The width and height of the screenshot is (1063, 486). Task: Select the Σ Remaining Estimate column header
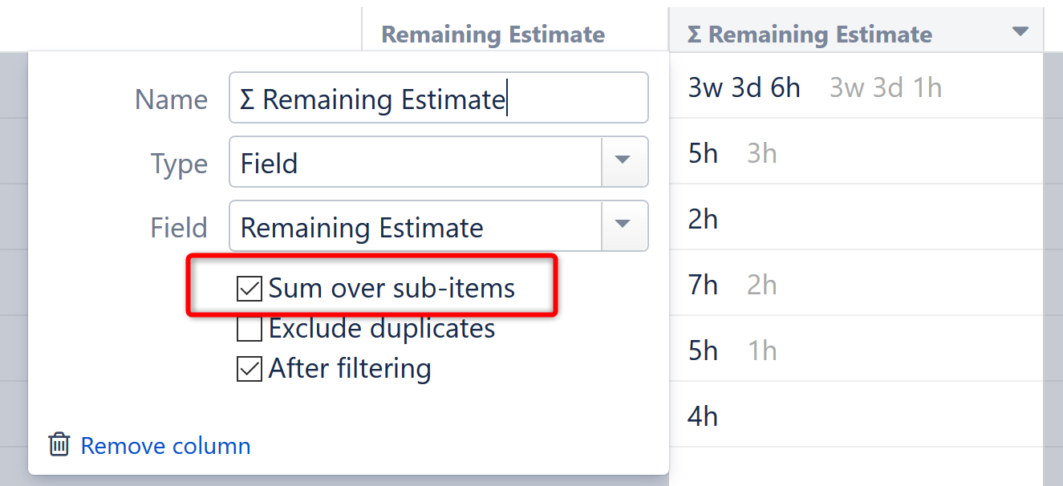pos(810,33)
